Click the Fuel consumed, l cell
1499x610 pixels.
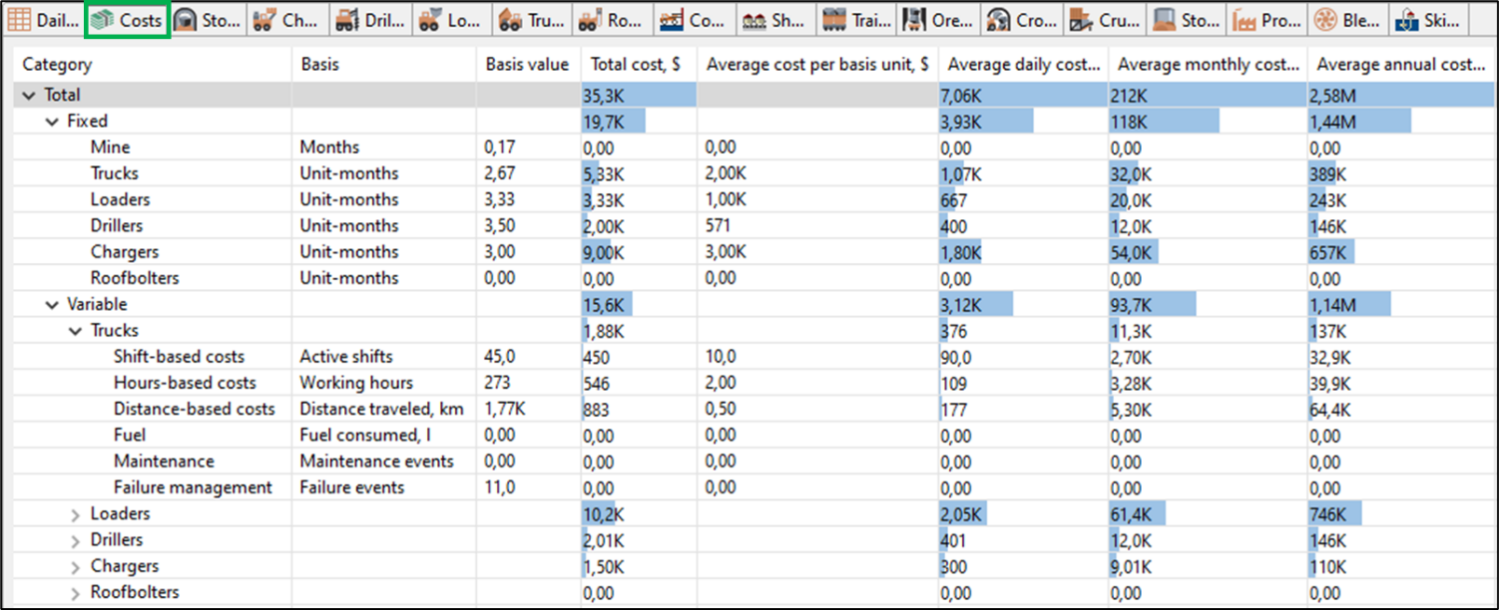coord(384,436)
